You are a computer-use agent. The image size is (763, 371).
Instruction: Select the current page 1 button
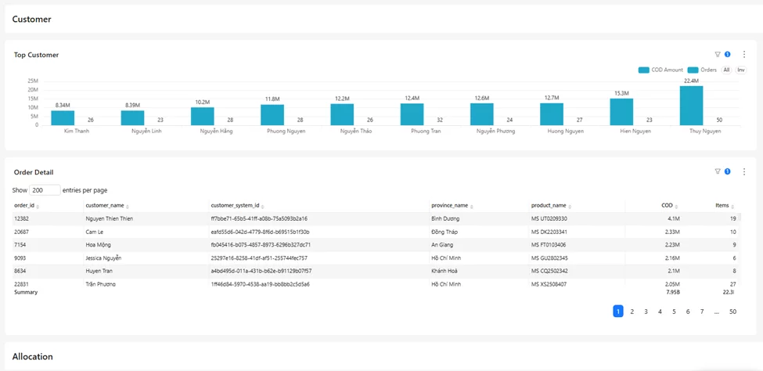tap(618, 312)
